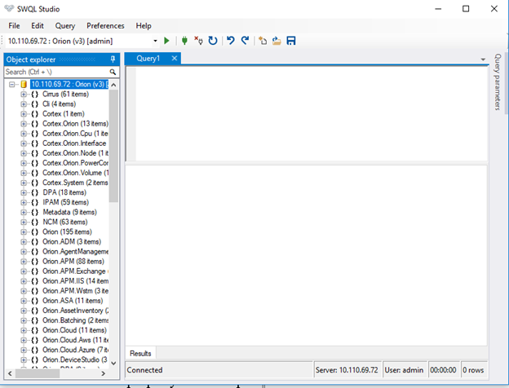
Task: Select Cortex.Orion (13 items) in the tree
Action: point(75,124)
